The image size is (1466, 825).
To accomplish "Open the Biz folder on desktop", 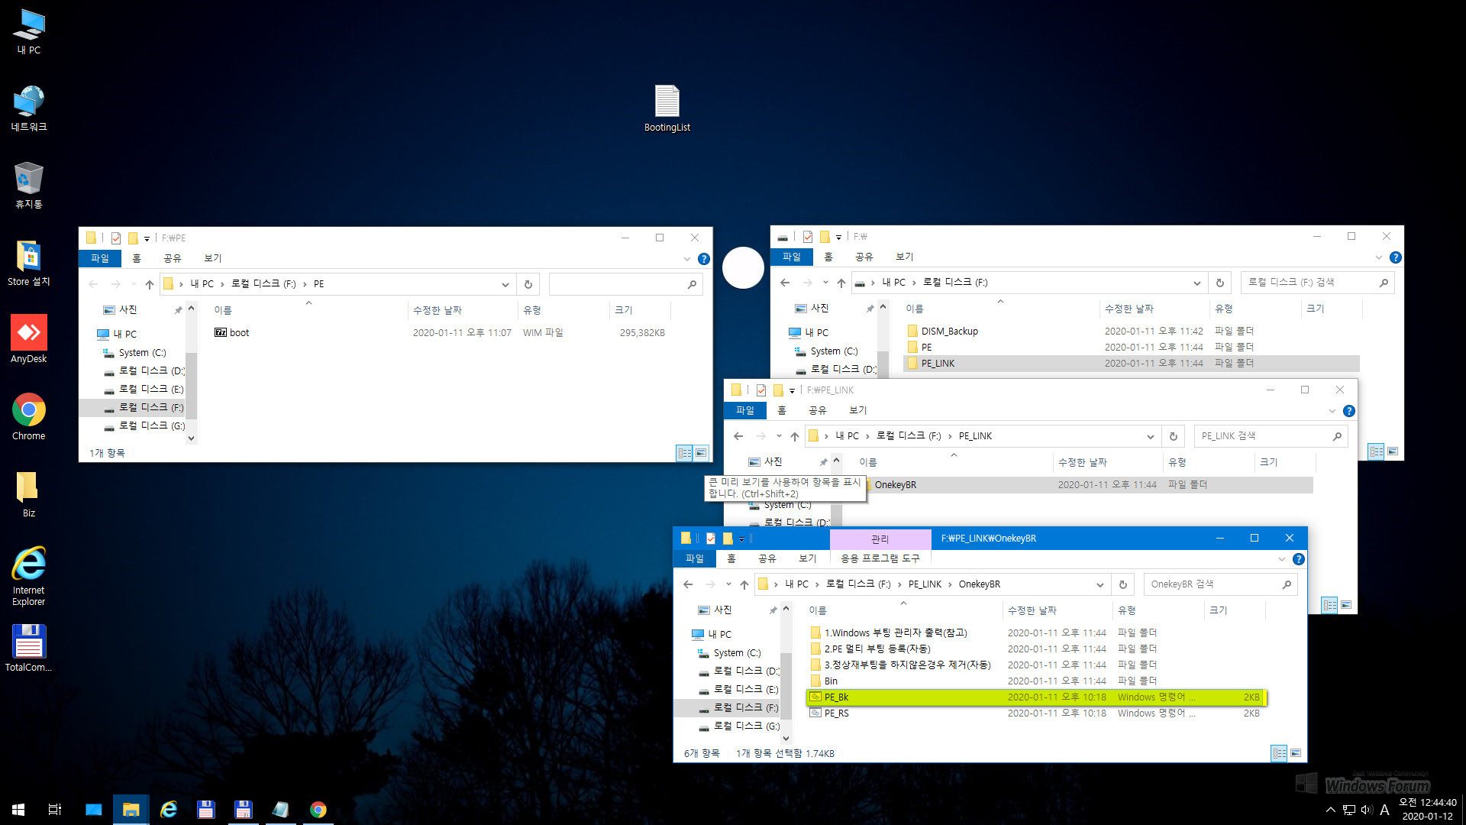I will pyautogui.click(x=29, y=493).
